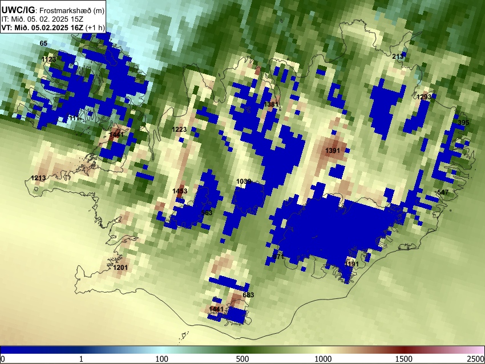Click the 1381 value label
Viewport: 485px width, 364px height.
(x=271, y=104)
